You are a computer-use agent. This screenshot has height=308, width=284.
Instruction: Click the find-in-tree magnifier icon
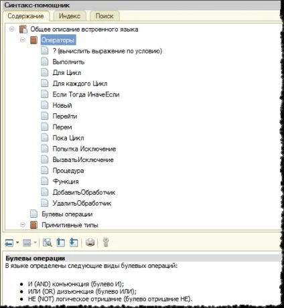48,242
